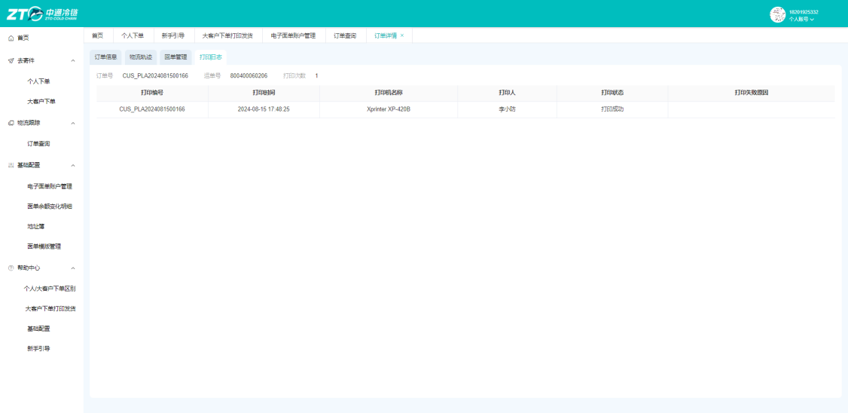Open the 回单管理 sub-tab
The width and height of the screenshot is (848, 413).
point(175,57)
